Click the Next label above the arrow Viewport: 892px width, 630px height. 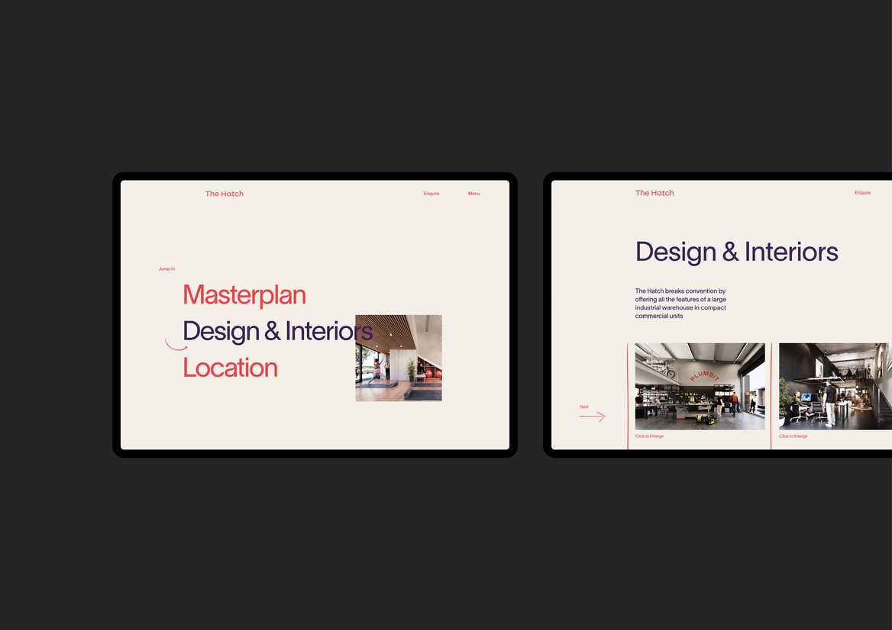coord(584,407)
